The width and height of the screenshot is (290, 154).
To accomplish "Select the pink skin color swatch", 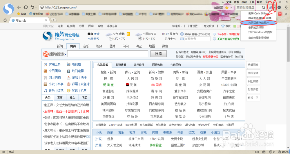I will coord(238,26).
